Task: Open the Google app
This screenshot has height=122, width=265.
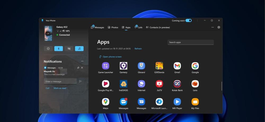Action: [x=195, y=66]
